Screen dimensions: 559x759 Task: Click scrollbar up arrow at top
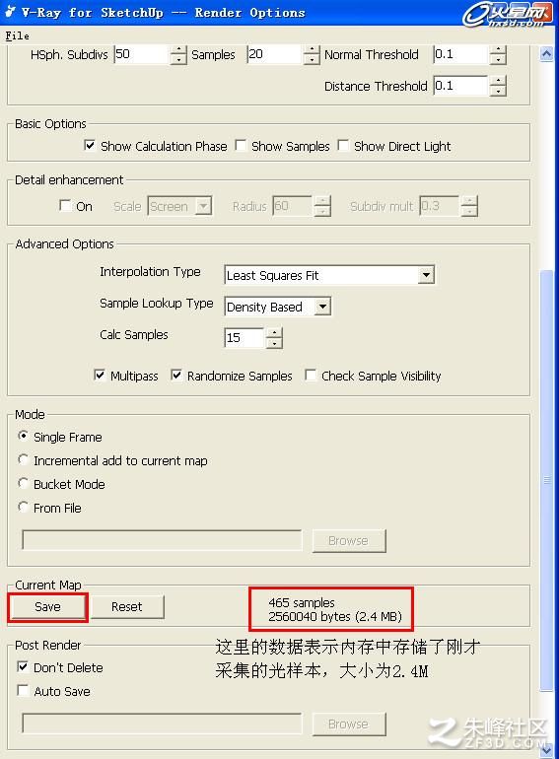pos(546,54)
